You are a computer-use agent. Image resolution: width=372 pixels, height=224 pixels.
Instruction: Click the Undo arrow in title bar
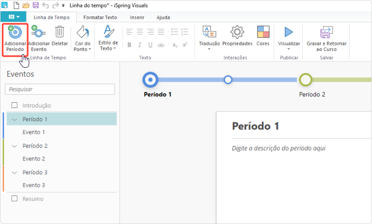click(45, 5)
